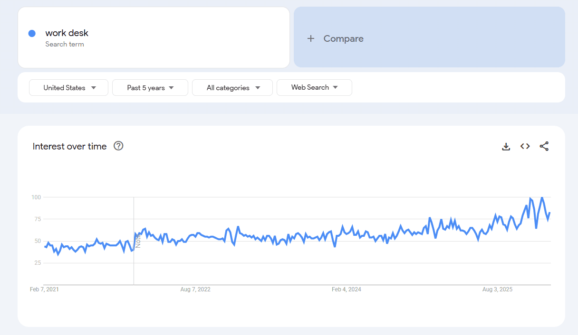The height and width of the screenshot is (335, 578).
Task: Click the trend line peak near Aug 2025
Action: [x=531, y=197]
